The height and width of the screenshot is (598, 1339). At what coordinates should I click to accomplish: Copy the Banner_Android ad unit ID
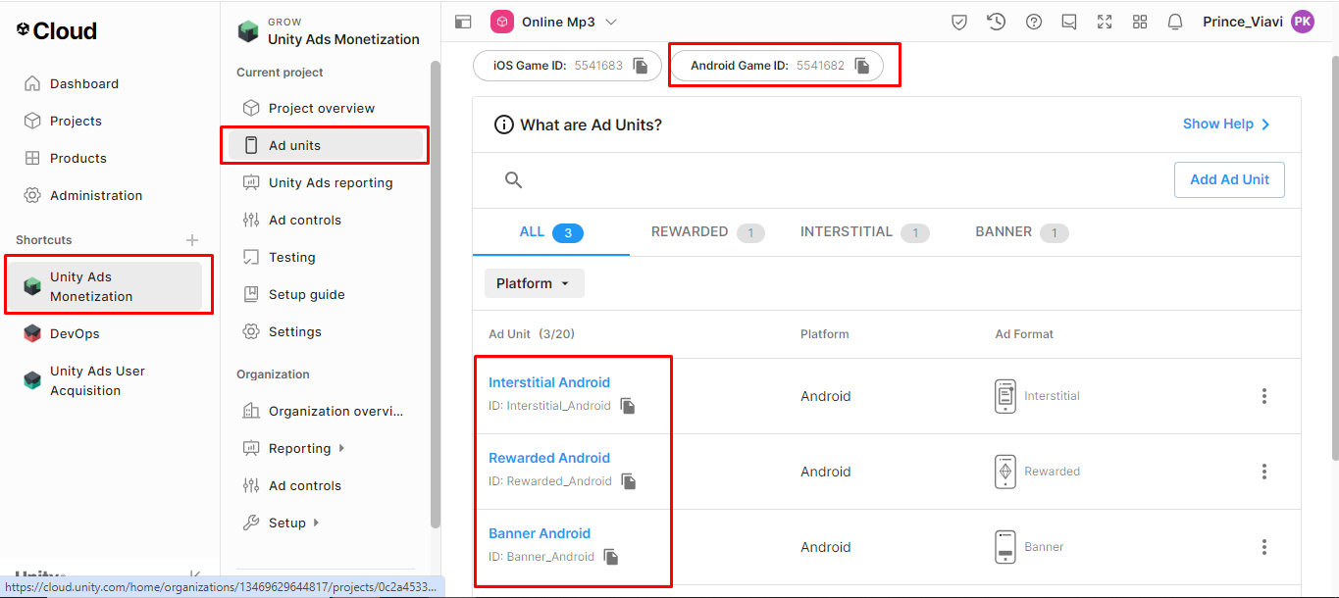click(611, 557)
